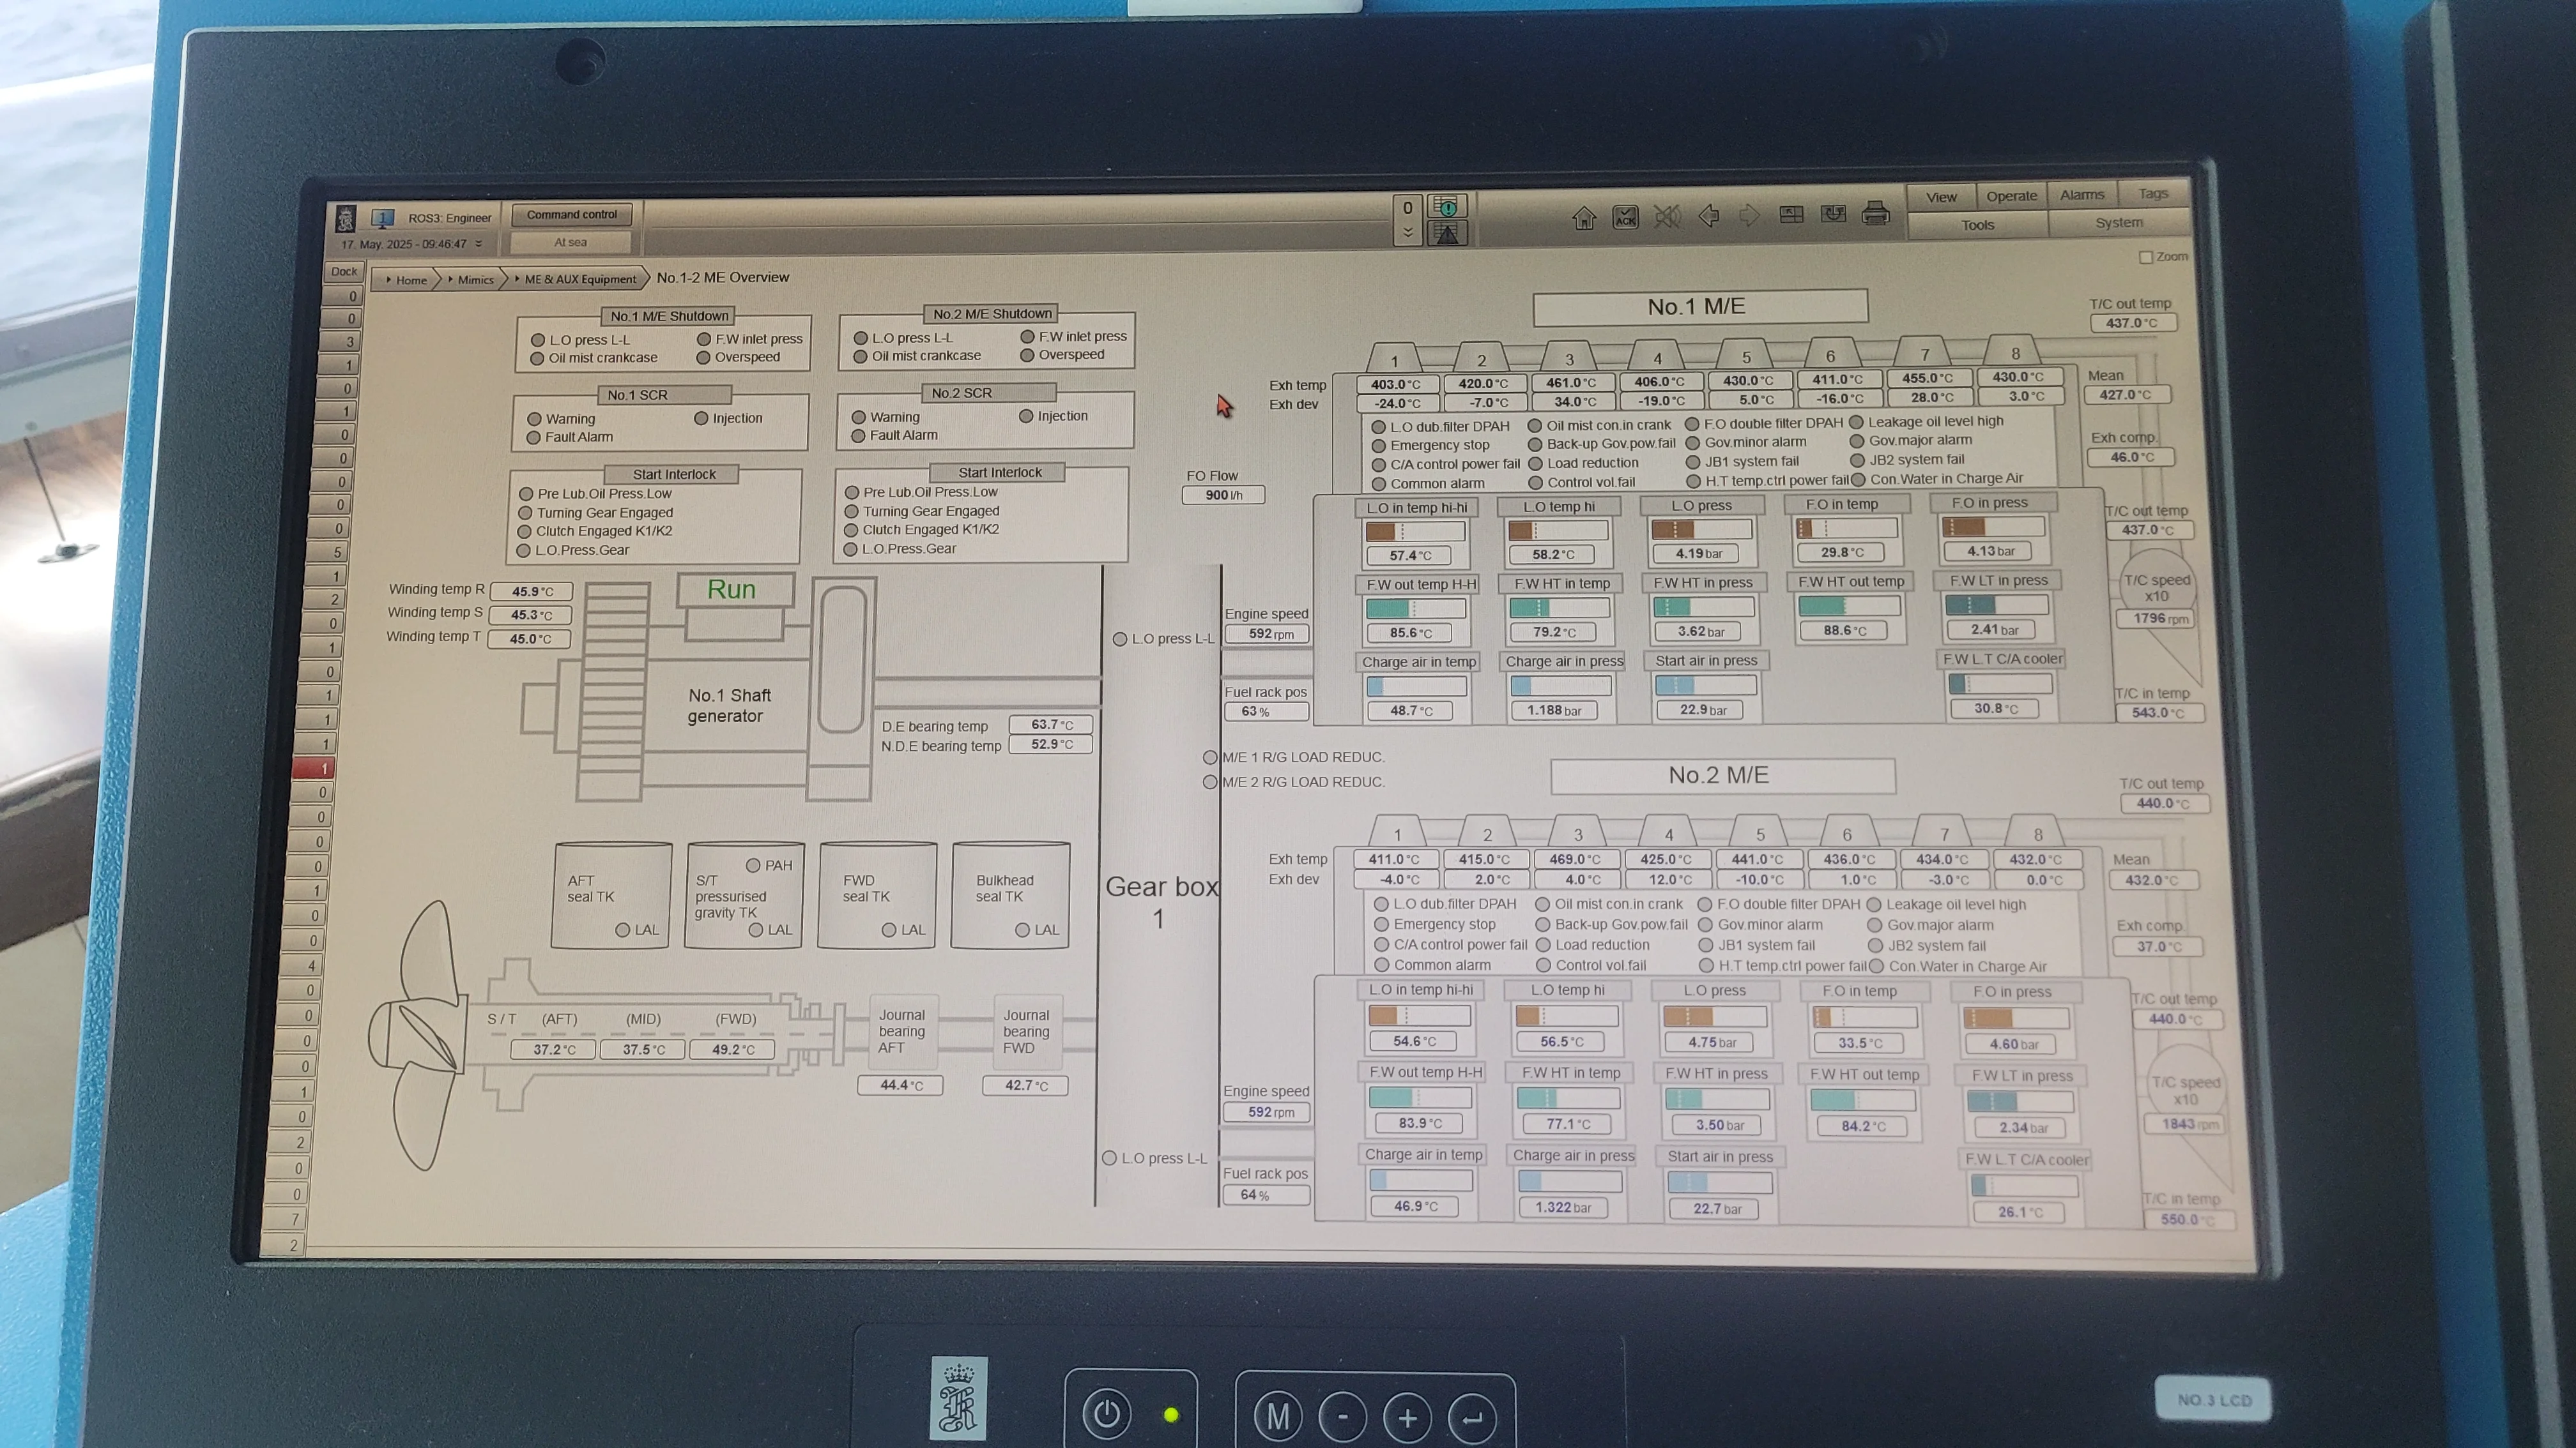Open the Operate menu tab
The width and height of the screenshot is (2576, 1448).
point(2011,197)
